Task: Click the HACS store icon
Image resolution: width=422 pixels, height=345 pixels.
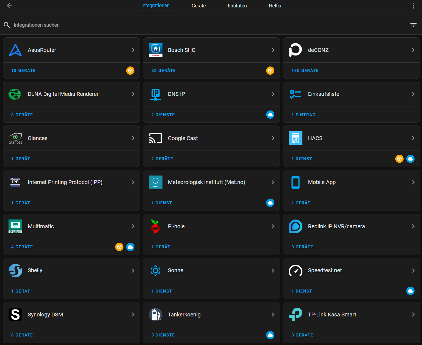Action: point(296,138)
